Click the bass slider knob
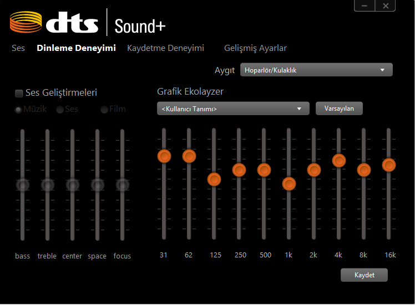This screenshot has width=415, height=305. pos(23,185)
